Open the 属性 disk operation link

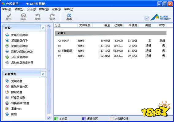(x=14, y=114)
